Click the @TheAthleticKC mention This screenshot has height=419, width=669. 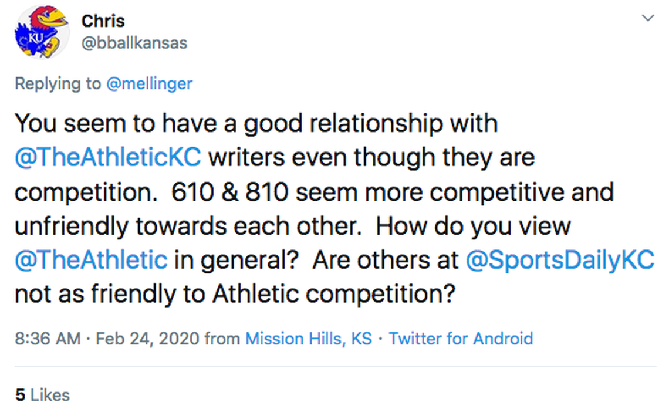click(107, 158)
